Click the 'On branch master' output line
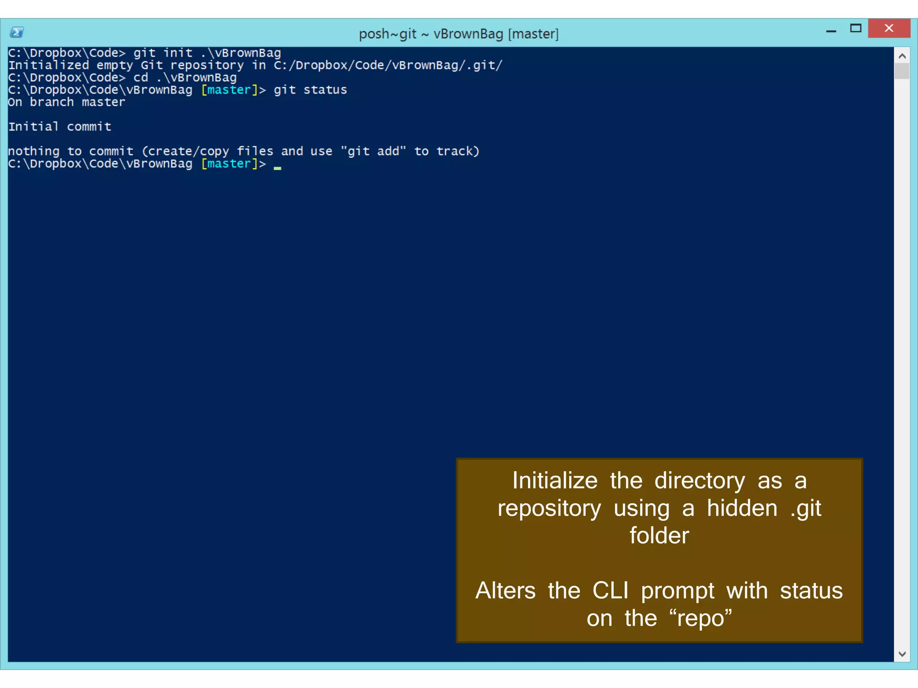Image resolution: width=918 pixels, height=688 pixels. [x=67, y=102]
